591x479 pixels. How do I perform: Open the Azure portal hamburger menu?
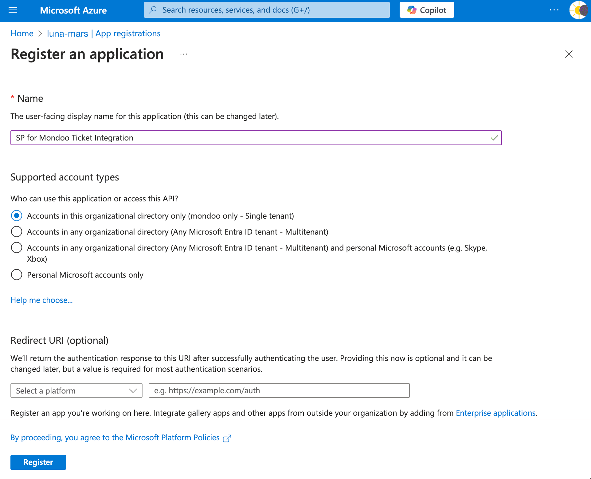click(13, 10)
